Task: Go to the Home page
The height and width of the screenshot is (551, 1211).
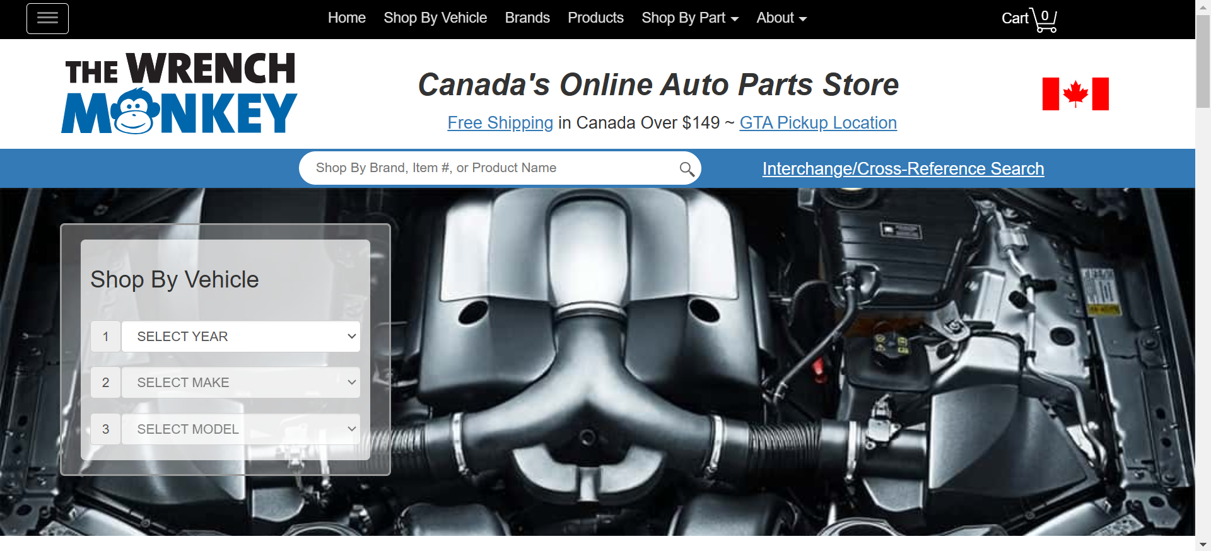Action: (x=346, y=18)
